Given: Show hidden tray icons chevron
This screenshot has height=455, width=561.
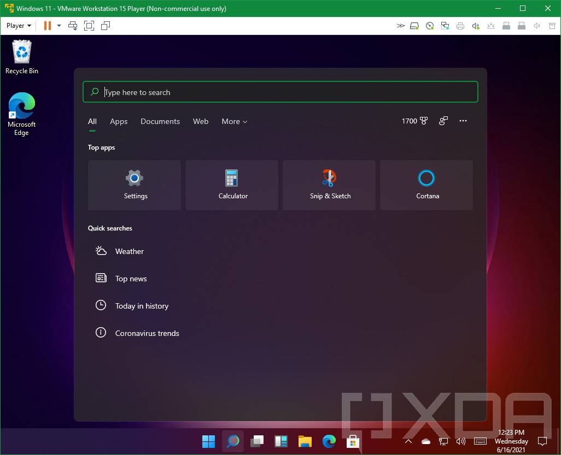Looking at the screenshot, I should tap(408, 442).
